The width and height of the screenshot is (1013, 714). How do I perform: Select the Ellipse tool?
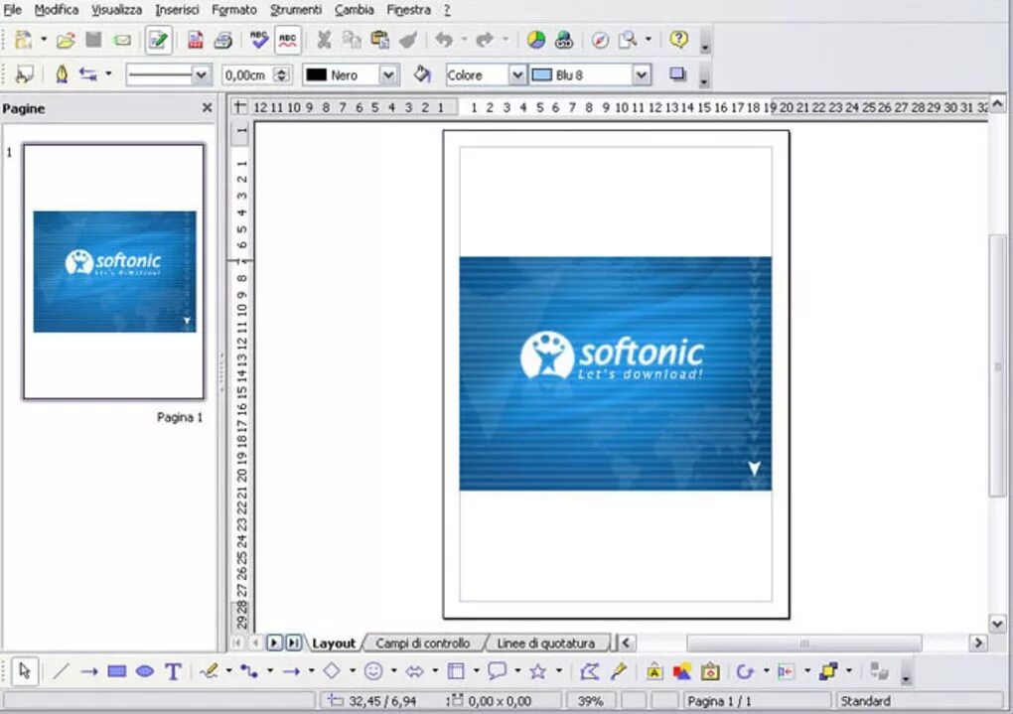coord(145,672)
